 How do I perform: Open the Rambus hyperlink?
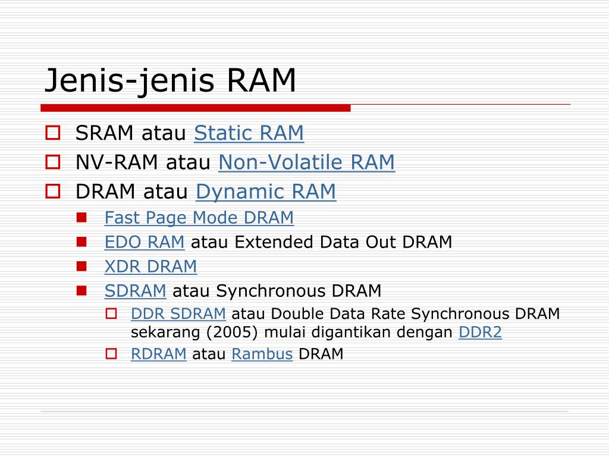click(x=262, y=354)
